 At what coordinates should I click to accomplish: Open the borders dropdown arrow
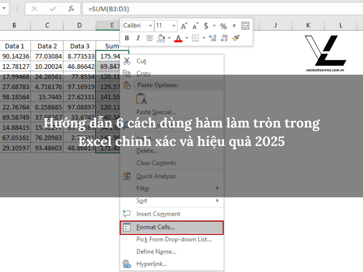204,38
